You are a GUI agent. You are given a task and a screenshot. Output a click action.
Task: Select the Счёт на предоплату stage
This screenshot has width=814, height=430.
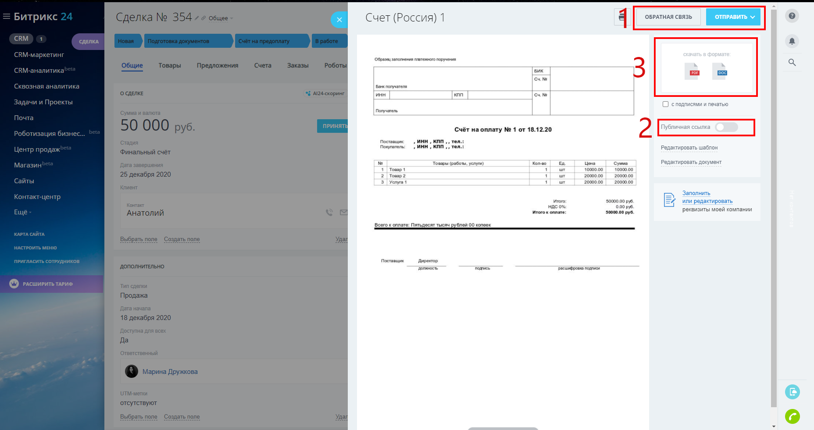coord(272,41)
